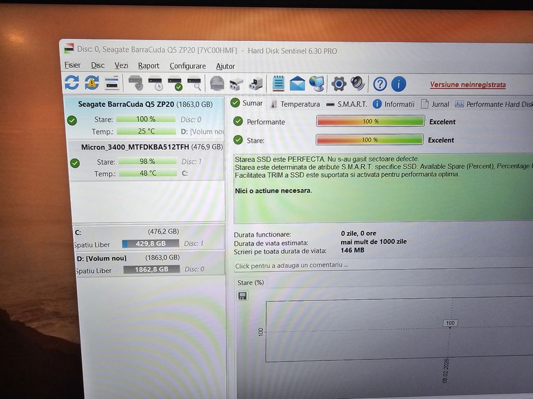Click the Micron Stare 98 % bar
533x399 pixels.
coord(147,161)
